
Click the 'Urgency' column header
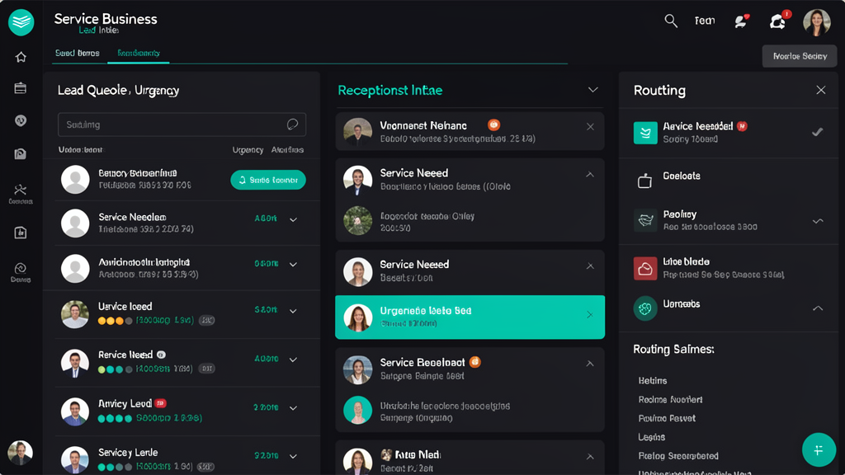click(x=248, y=150)
